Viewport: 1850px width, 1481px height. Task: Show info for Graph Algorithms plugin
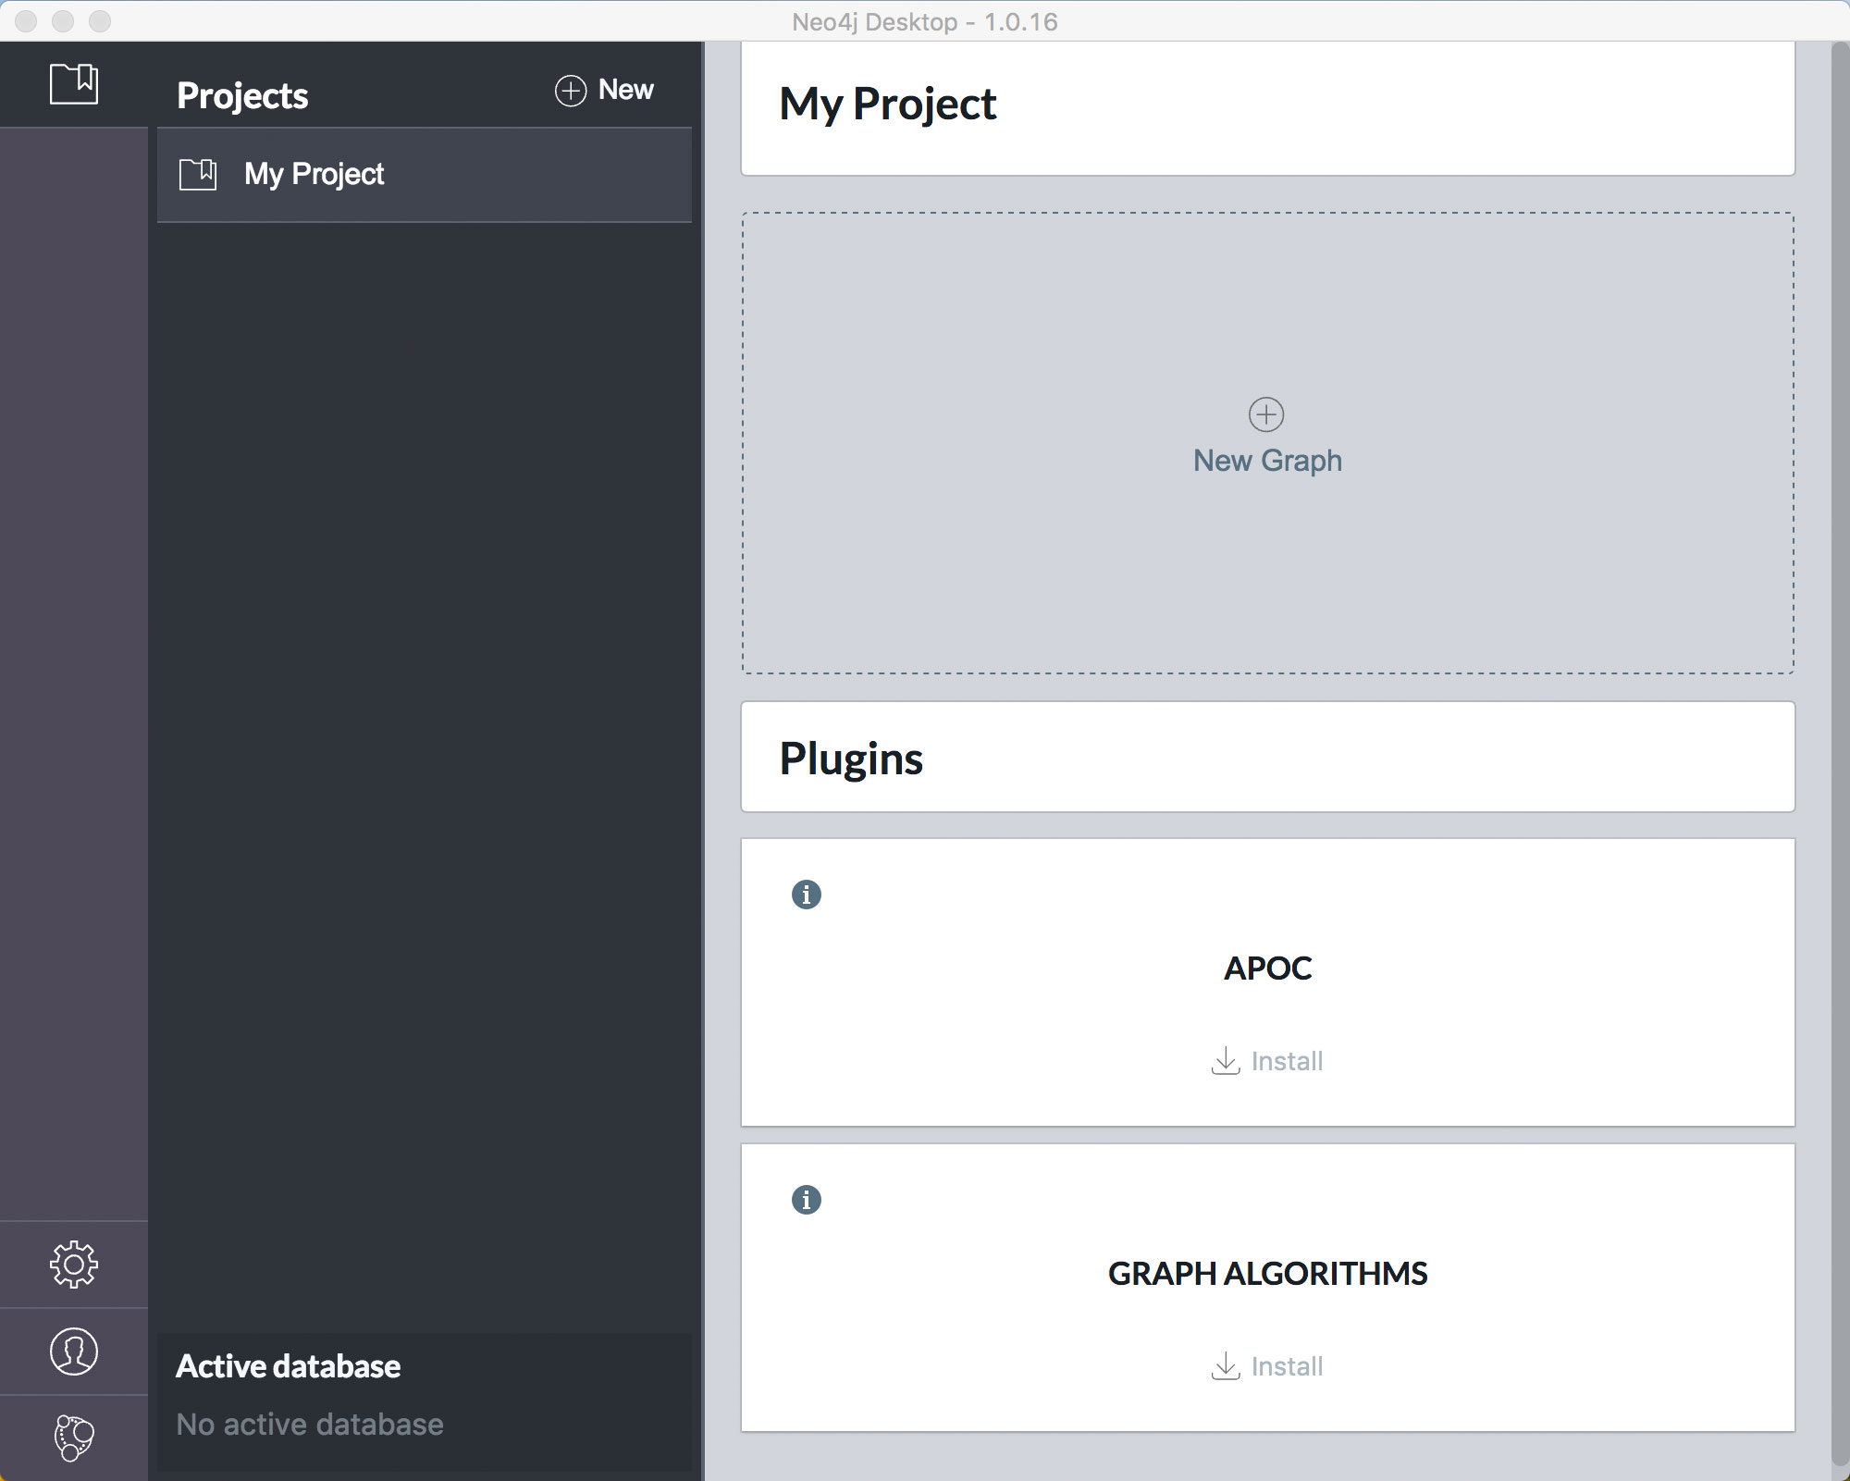pos(807,1200)
